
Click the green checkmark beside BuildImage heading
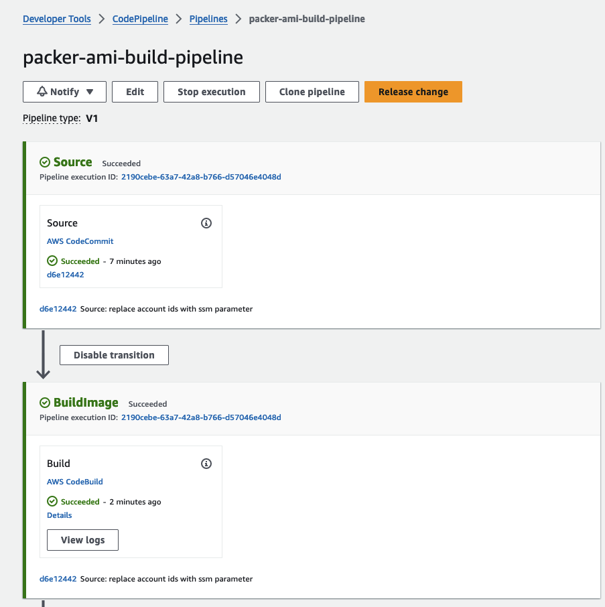[x=44, y=403]
